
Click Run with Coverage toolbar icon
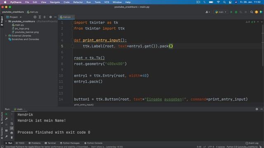tap(241, 12)
